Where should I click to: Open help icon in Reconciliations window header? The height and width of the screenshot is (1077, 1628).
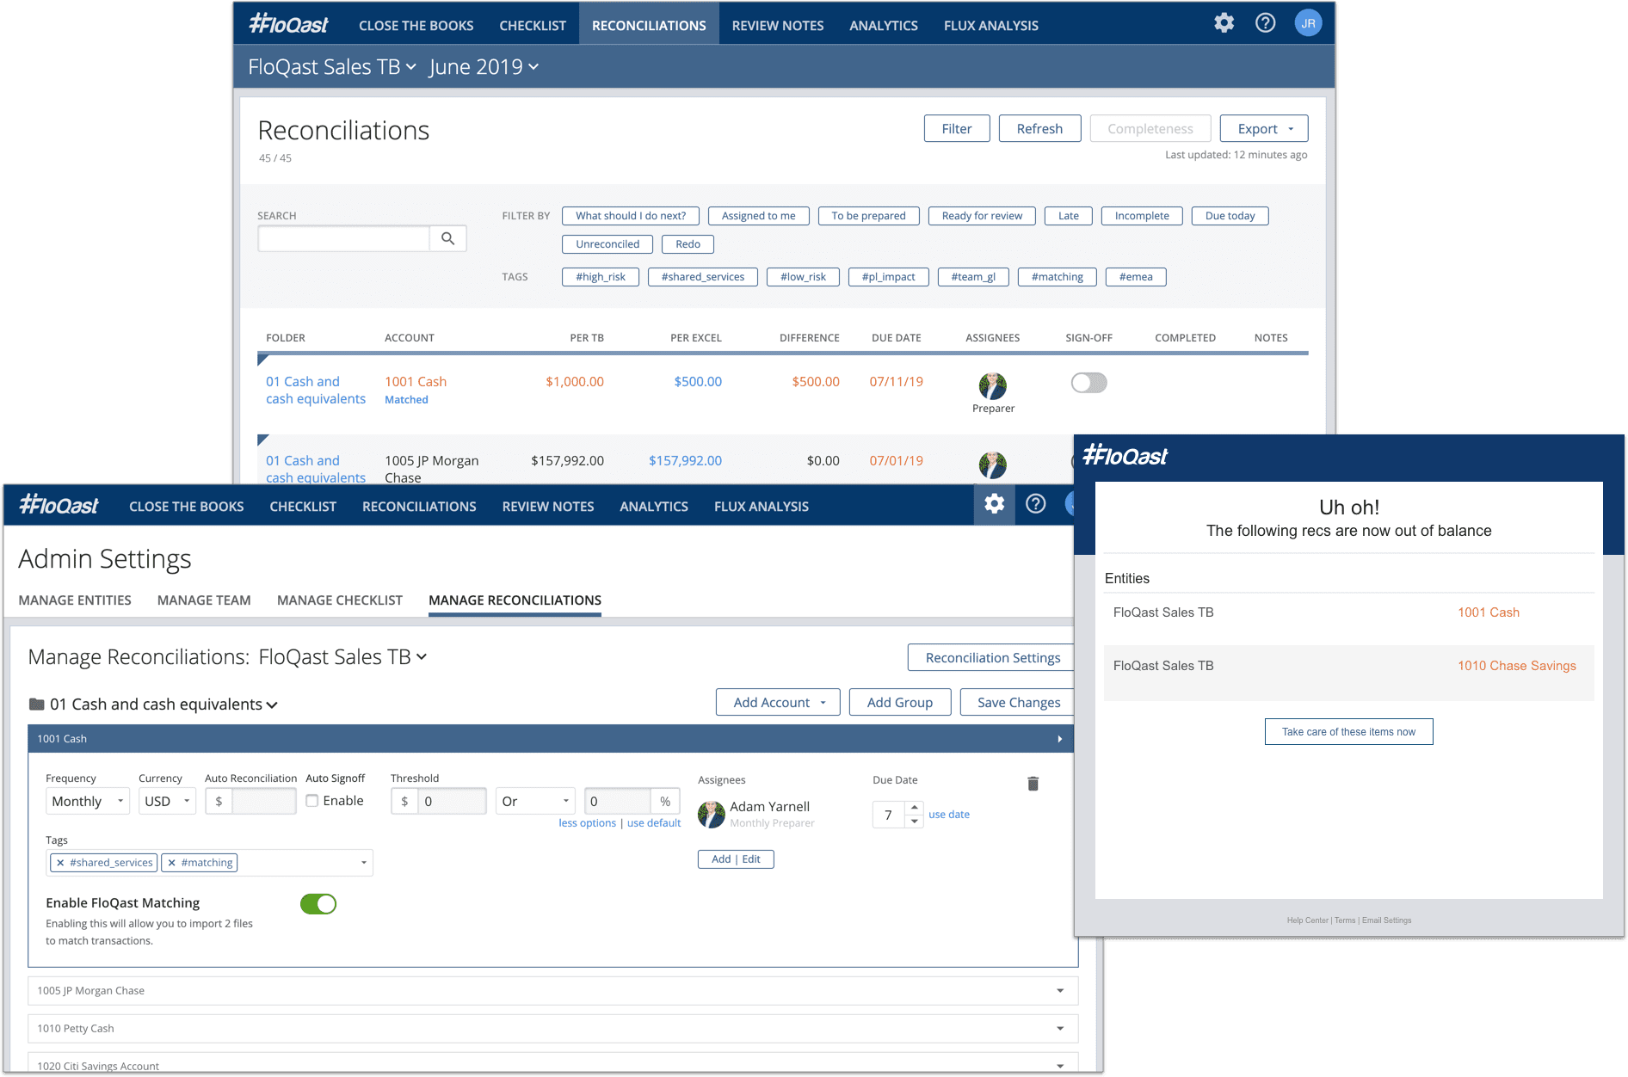[x=1265, y=23]
